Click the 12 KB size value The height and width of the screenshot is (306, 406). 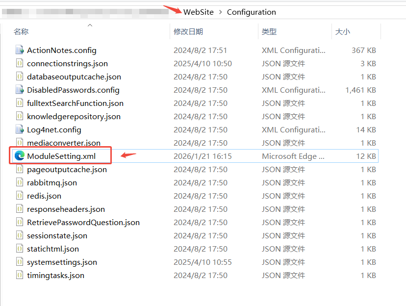tap(366, 156)
